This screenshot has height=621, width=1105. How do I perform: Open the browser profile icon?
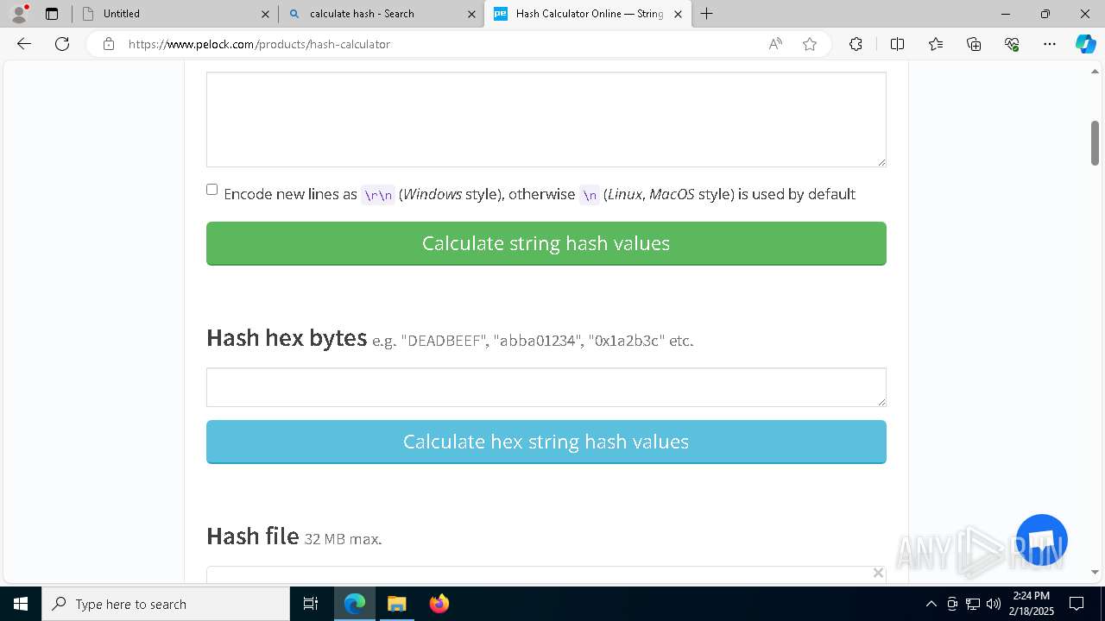coord(19,14)
